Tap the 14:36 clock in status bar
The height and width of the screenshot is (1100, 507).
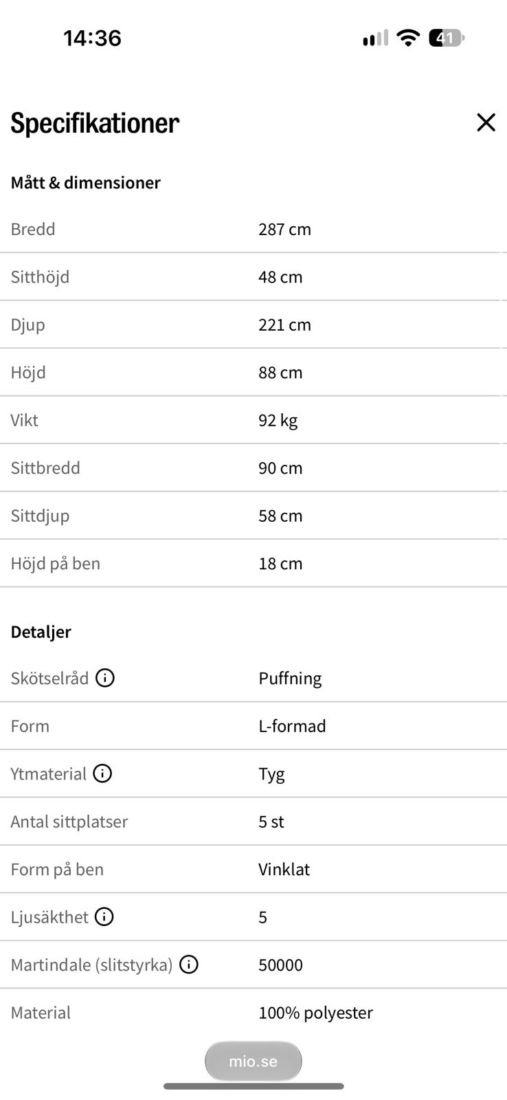click(92, 38)
